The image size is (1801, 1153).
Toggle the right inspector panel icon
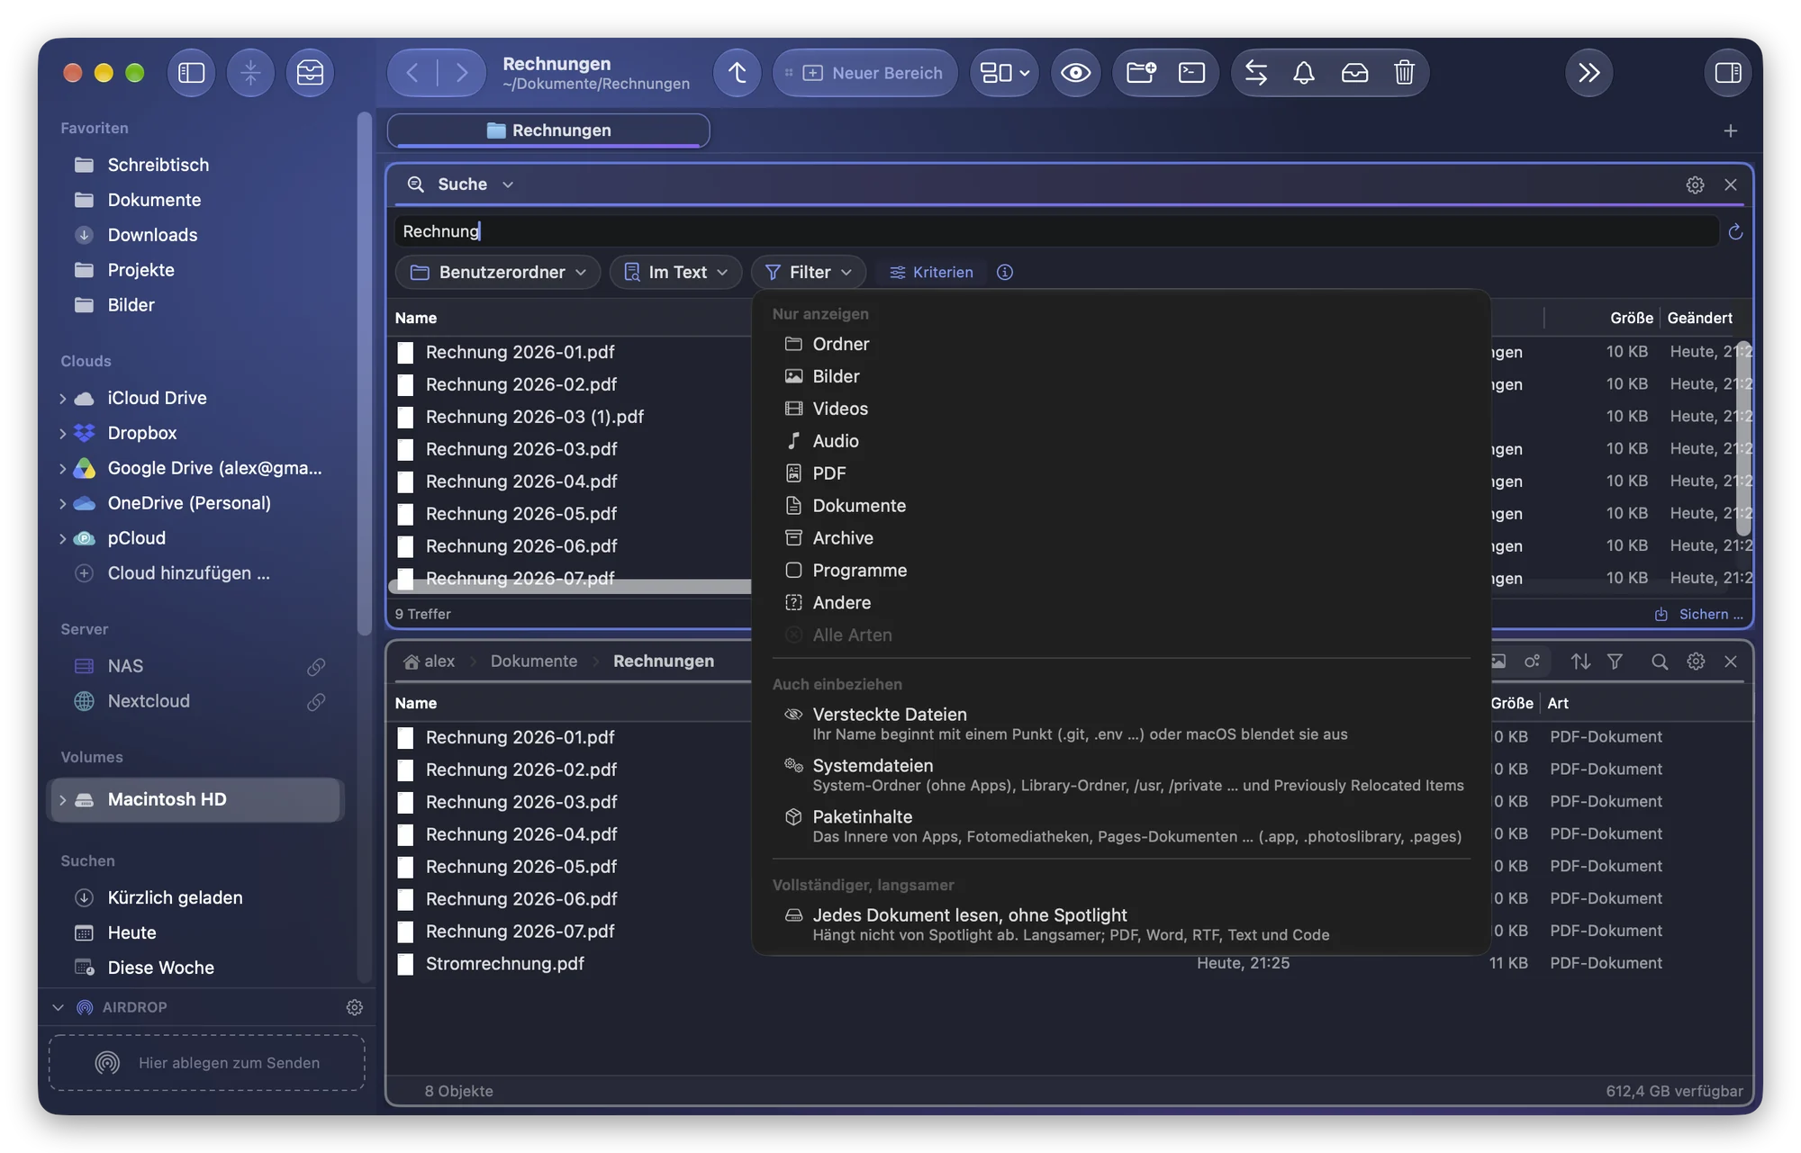click(x=1728, y=73)
